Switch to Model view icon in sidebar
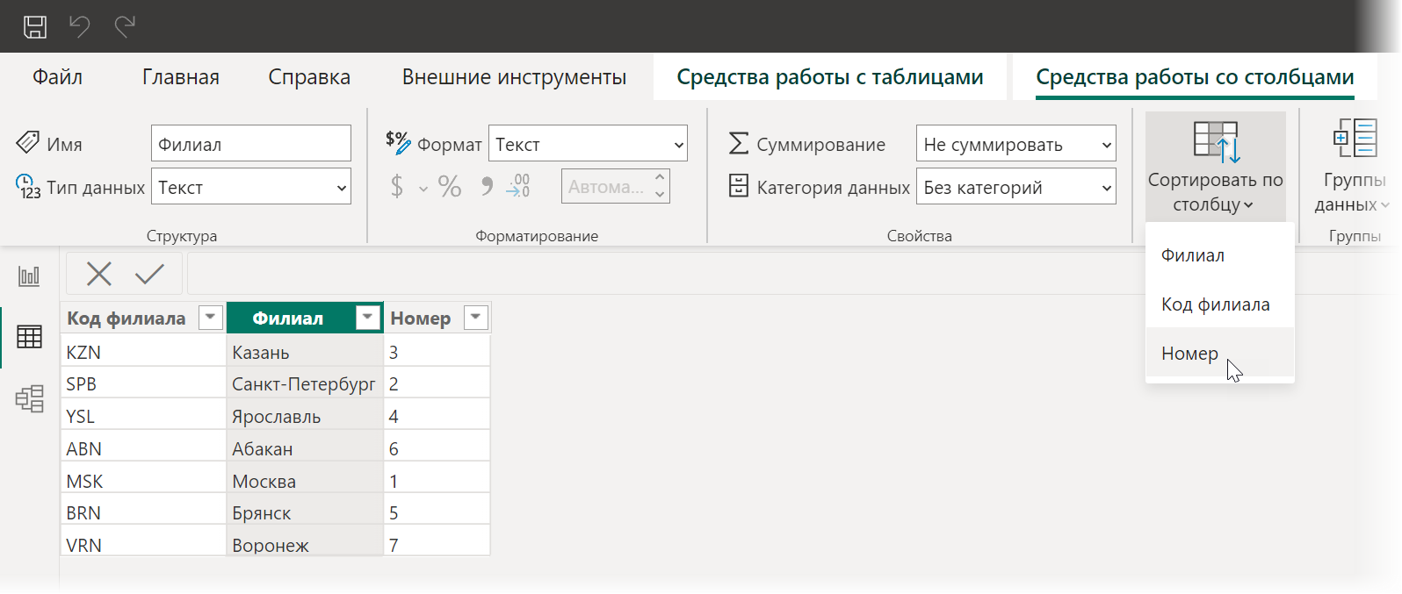This screenshot has width=1402, height=594. point(29,399)
